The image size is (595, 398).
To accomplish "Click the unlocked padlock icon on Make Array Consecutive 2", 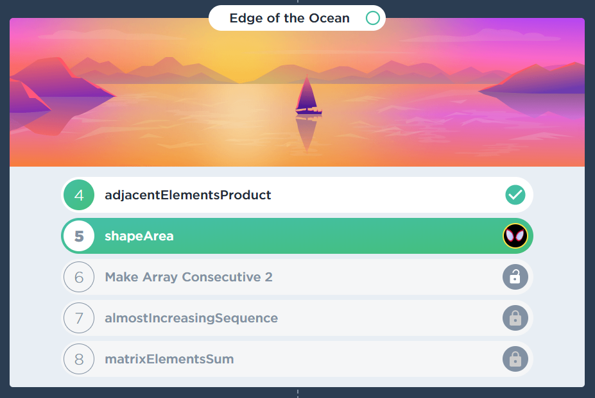I will (x=515, y=277).
